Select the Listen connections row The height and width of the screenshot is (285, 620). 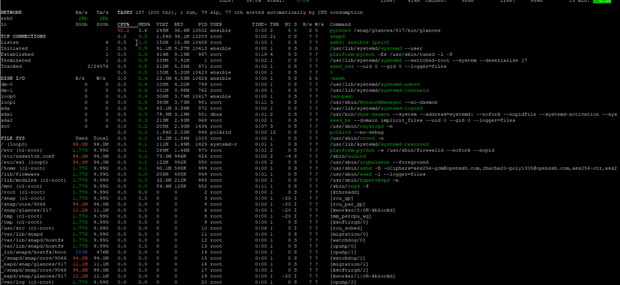pyautogui.click(x=54, y=42)
